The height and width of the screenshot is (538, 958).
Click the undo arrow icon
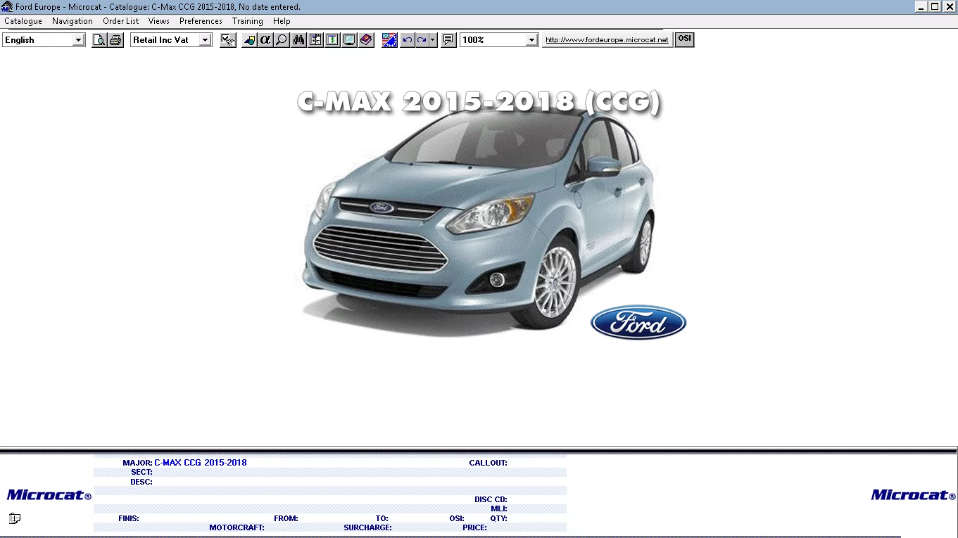pos(406,40)
